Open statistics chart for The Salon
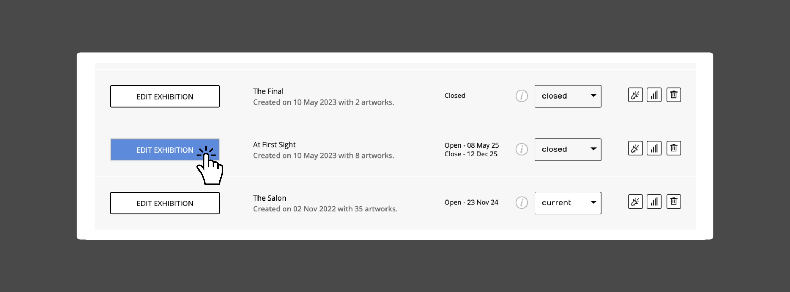 pyautogui.click(x=654, y=202)
